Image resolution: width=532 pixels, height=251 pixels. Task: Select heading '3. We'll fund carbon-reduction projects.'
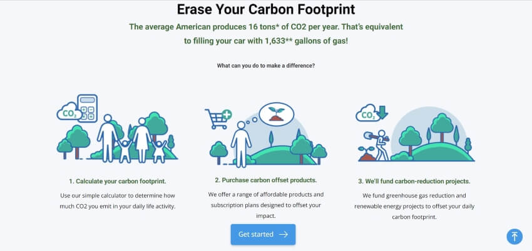click(x=414, y=182)
